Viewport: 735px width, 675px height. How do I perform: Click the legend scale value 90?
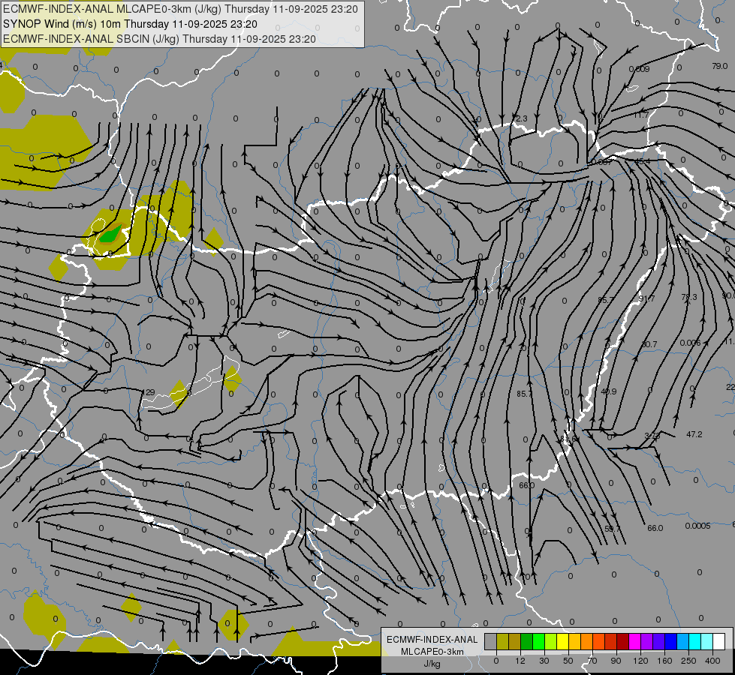click(x=616, y=661)
